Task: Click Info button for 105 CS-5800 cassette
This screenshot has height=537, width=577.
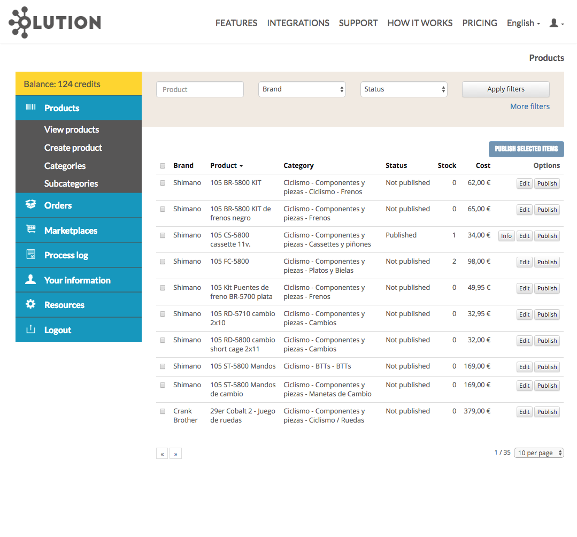Action: point(506,236)
